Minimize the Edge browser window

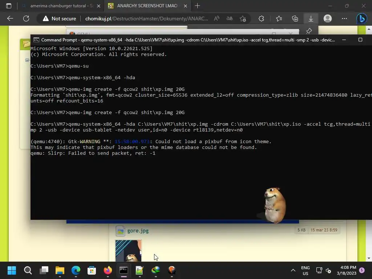(330, 6)
